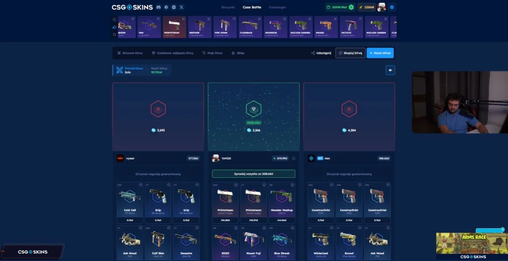Click the circle icon beside 874.99zł
508x261 pixels.
(293, 158)
